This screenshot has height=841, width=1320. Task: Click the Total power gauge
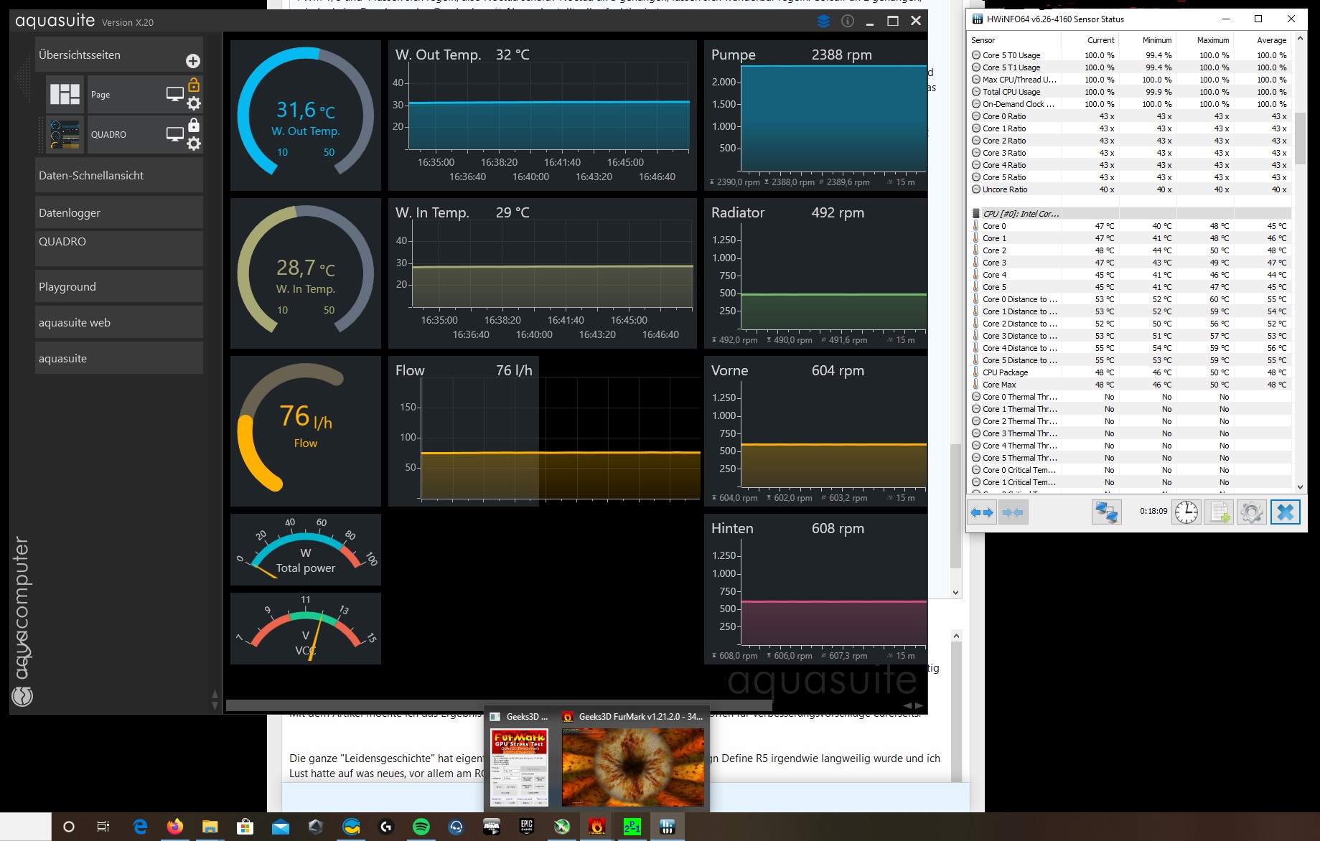pyautogui.click(x=306, y=549)
